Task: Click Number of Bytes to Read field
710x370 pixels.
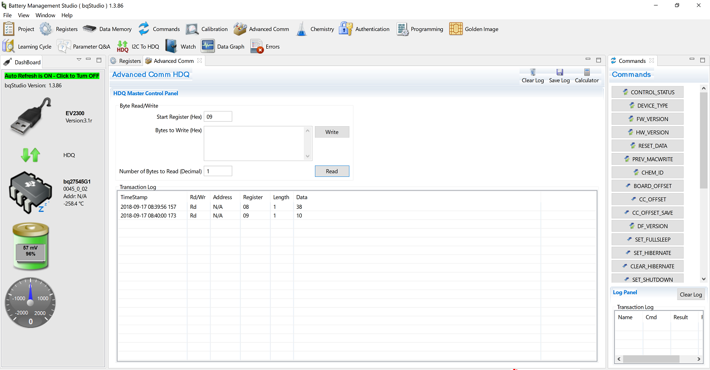Action: [x=218, y=171]
